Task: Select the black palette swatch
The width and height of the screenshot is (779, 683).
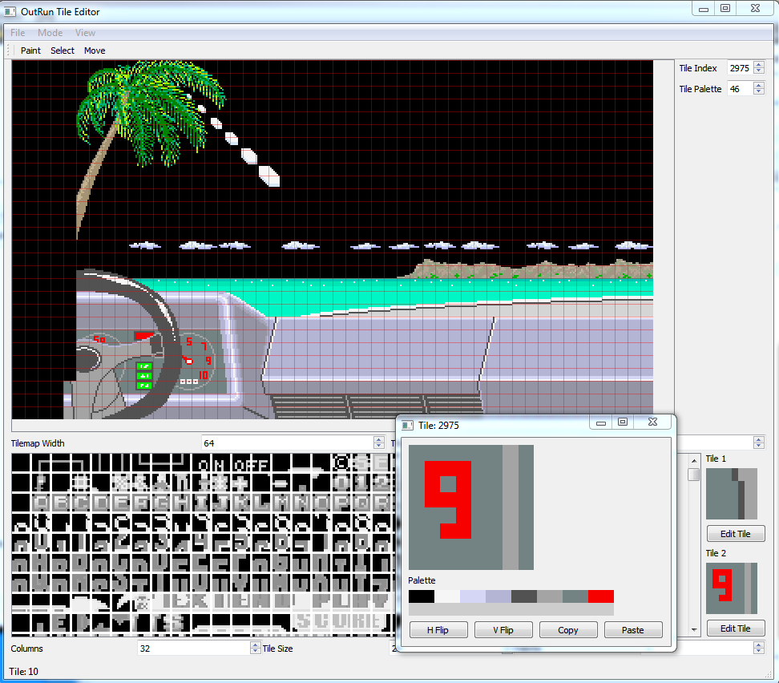Action: click(422, 596)
